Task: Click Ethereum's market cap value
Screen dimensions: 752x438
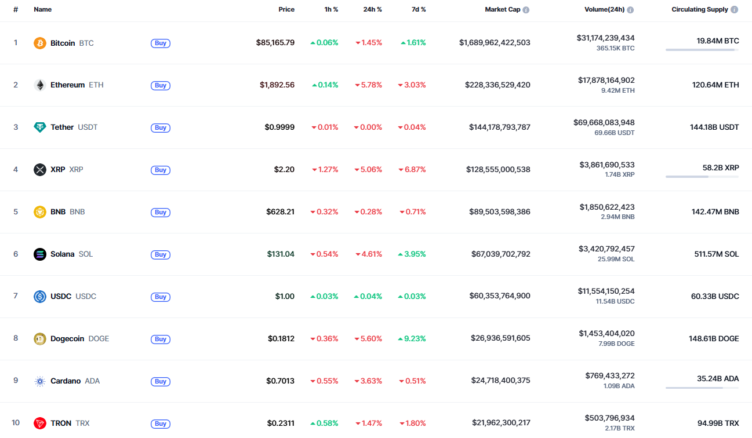Action: [x=497, y=85]
